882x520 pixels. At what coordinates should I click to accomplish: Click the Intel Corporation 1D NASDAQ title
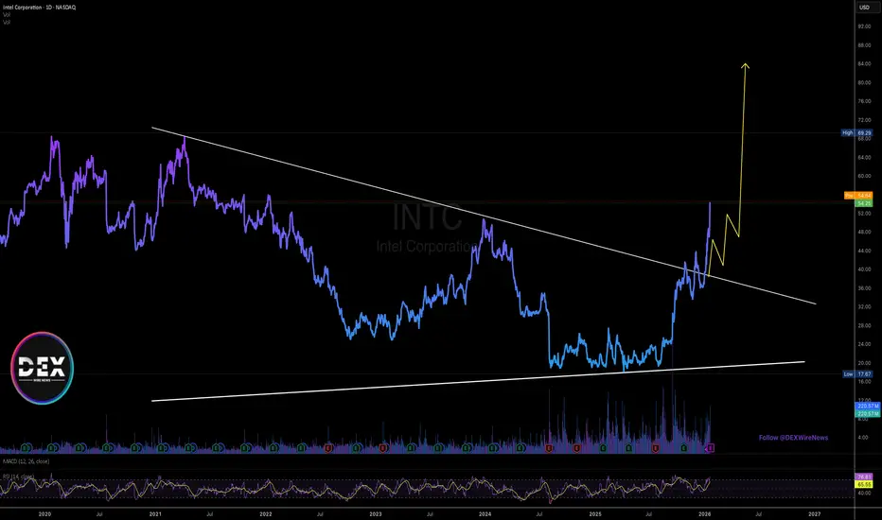click(40, 8)
